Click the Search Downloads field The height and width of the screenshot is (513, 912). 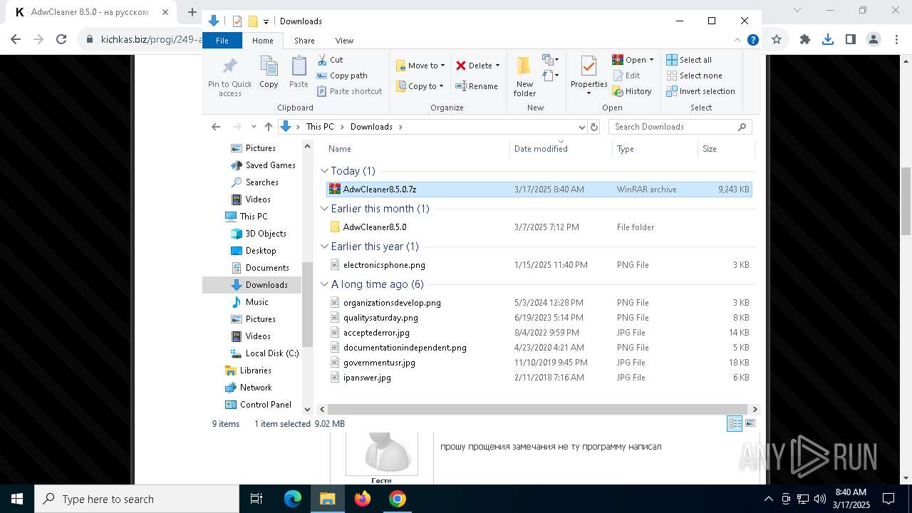tap(680, 127)
